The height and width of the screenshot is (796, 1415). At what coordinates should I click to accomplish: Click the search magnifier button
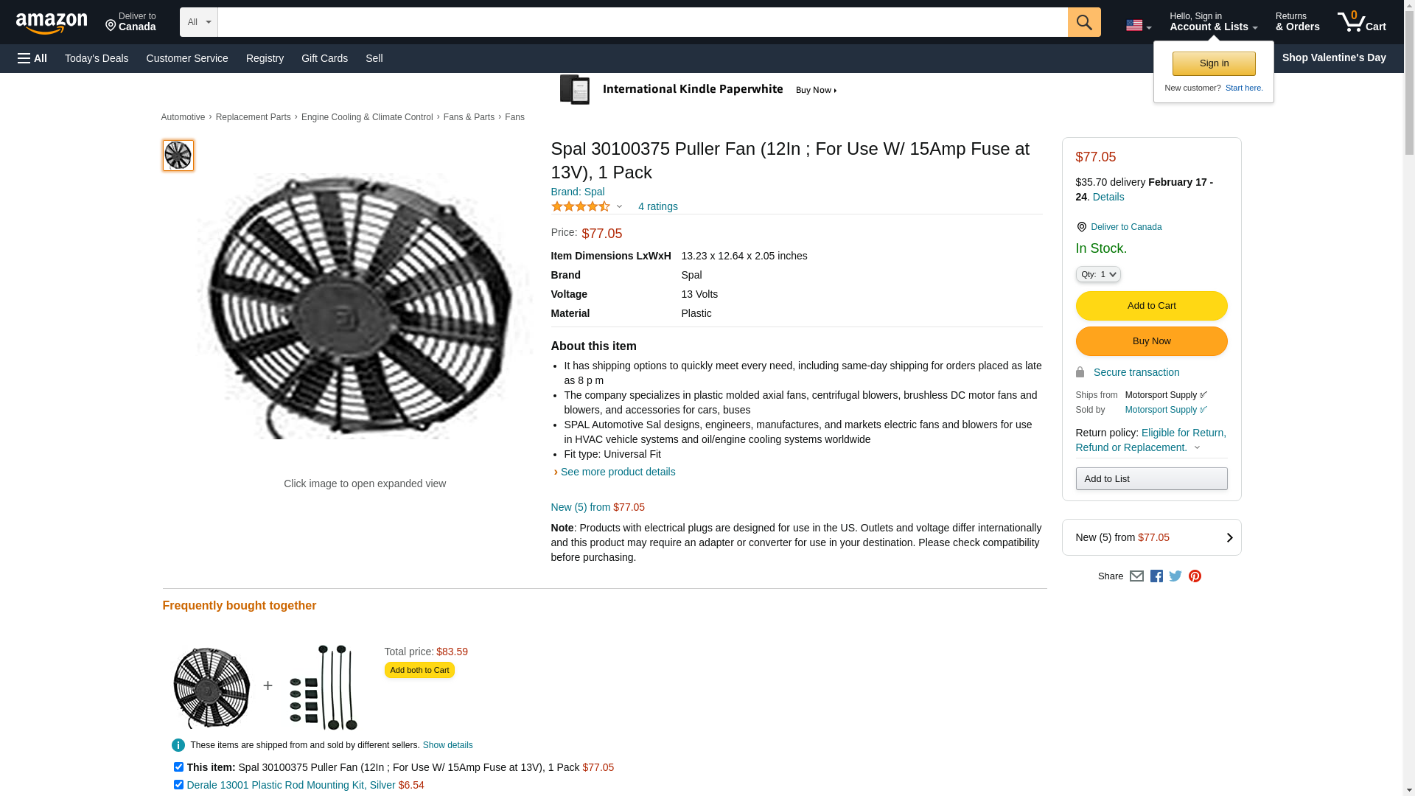click(1083, 22)
